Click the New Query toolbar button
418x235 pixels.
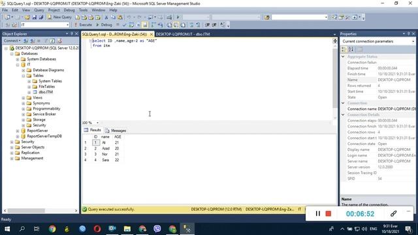click(59, 17)
